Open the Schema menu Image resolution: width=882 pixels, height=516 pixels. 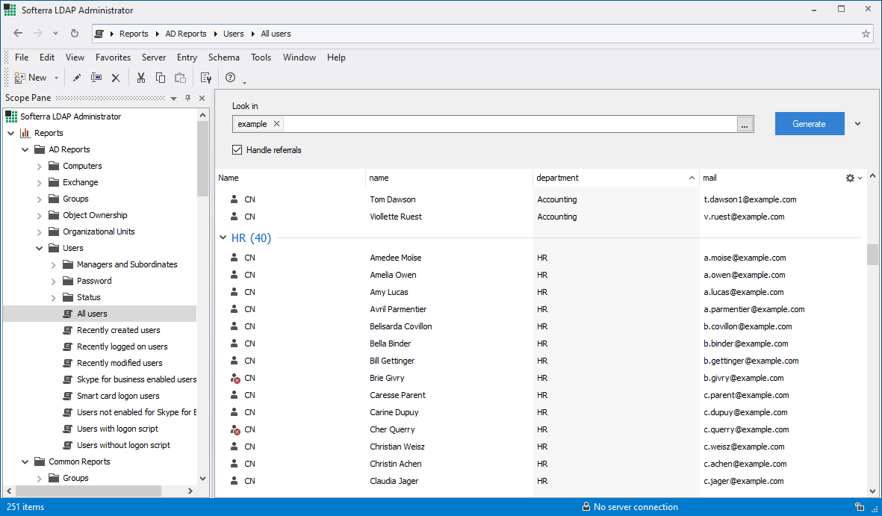[223, 57]
